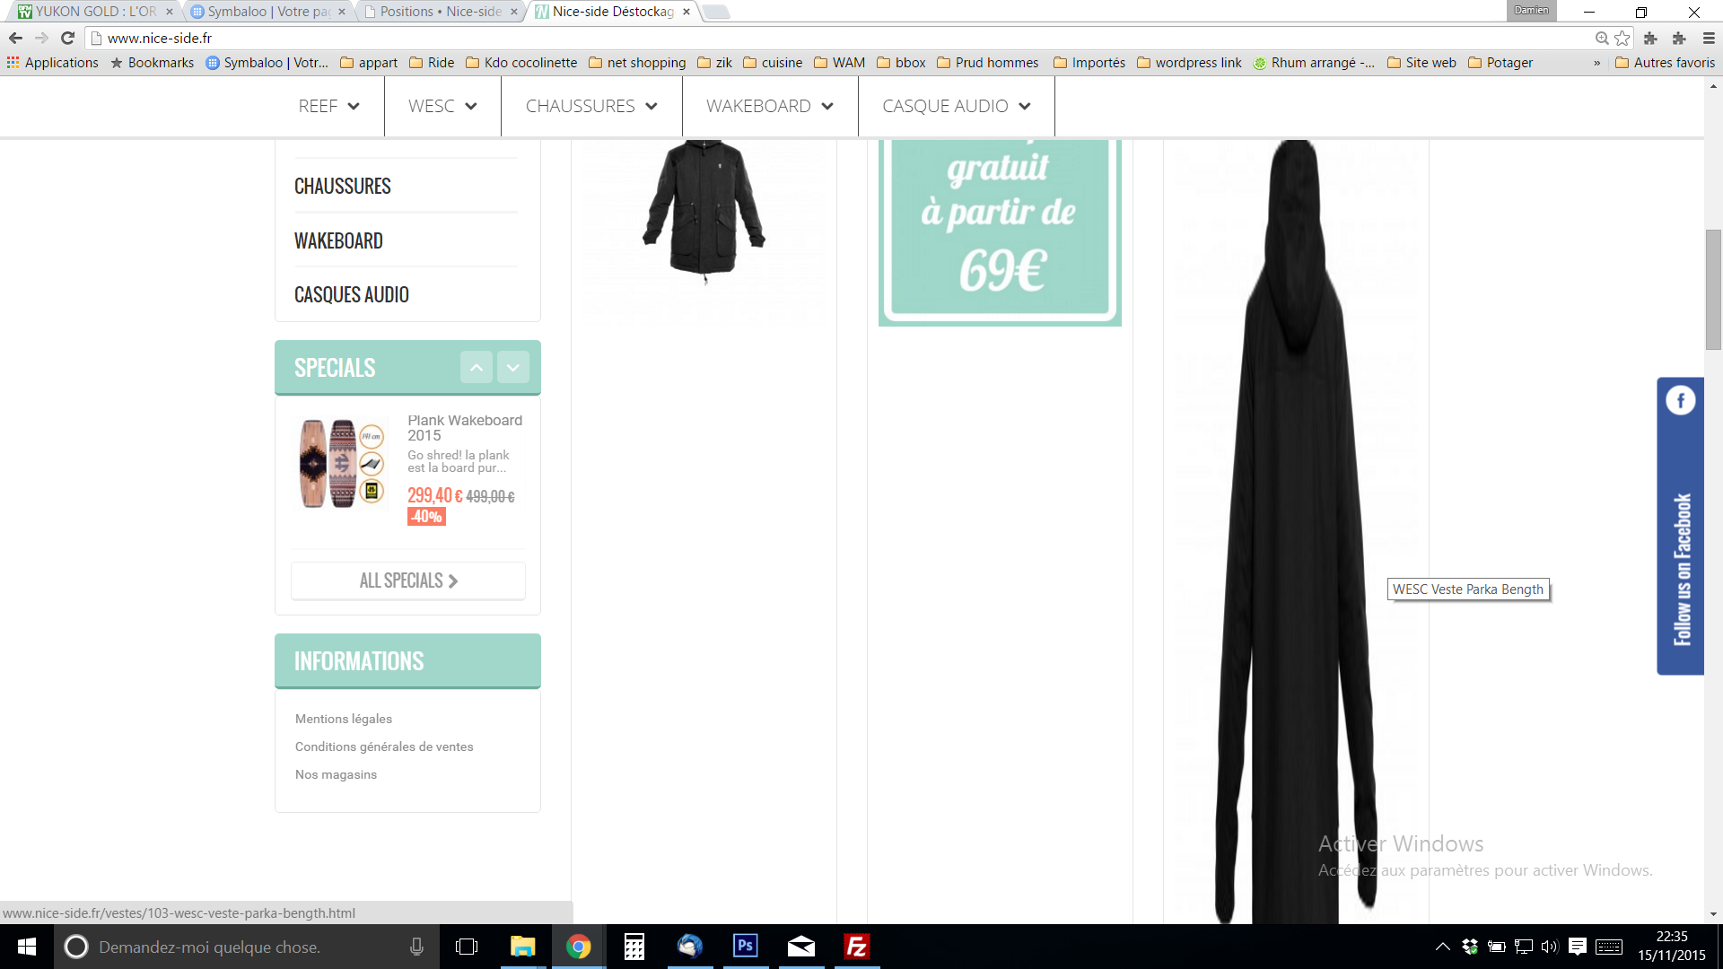Viewport: 1723px width, 969px height.
Task: Open the Mail app in taskbar
Action: click(801, 947)
